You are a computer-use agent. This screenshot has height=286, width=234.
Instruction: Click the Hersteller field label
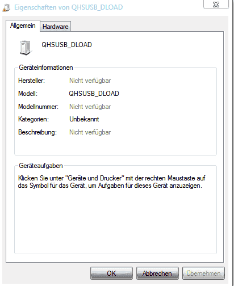click(x=31, y=81)
